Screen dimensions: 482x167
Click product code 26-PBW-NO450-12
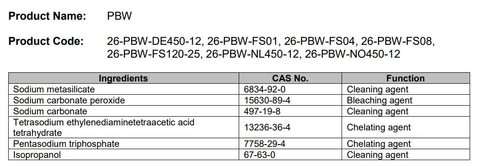point(353,54)
